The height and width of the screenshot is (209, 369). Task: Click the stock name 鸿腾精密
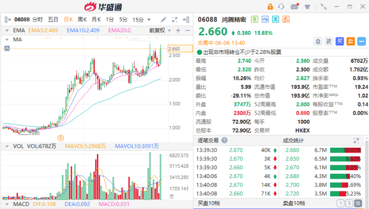coord(234,20)
